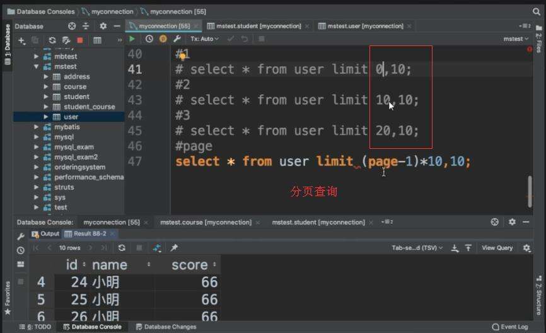546x333 pixels.
Task: Open mstest.course [myconnection] console tab
Action: coord(206,222)
